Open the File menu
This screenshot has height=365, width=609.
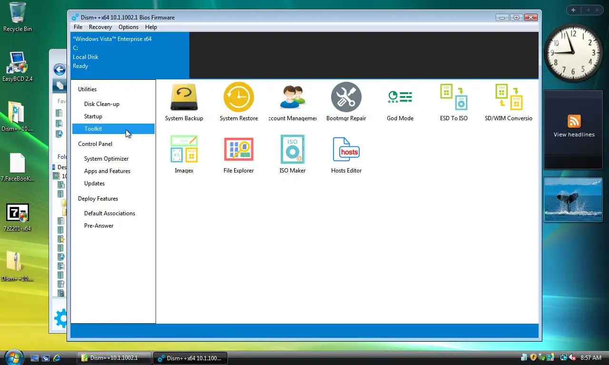[78, 27]
